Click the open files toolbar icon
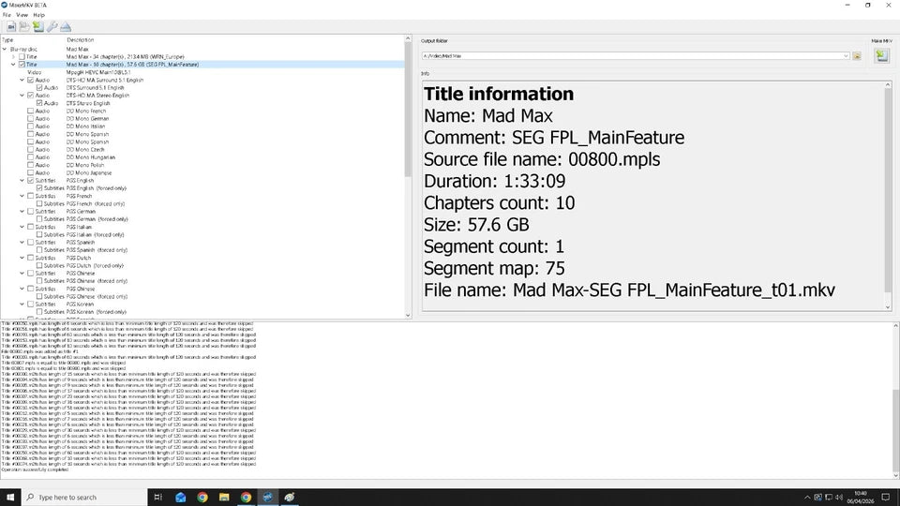900x506 pixels. [24, 26]
